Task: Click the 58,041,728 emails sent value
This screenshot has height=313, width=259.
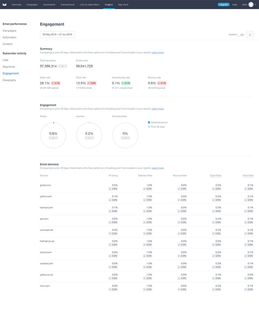Action: pos(84,66)
